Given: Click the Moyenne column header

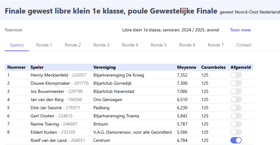Looking at the screenshot, I should pos(186,67).
